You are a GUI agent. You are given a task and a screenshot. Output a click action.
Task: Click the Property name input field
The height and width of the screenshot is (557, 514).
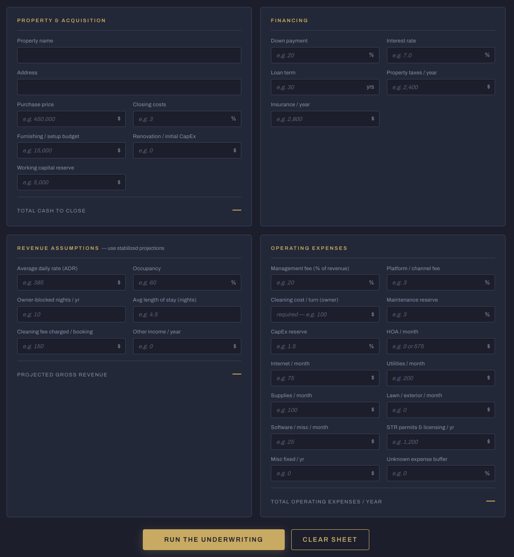coord(129,55)
